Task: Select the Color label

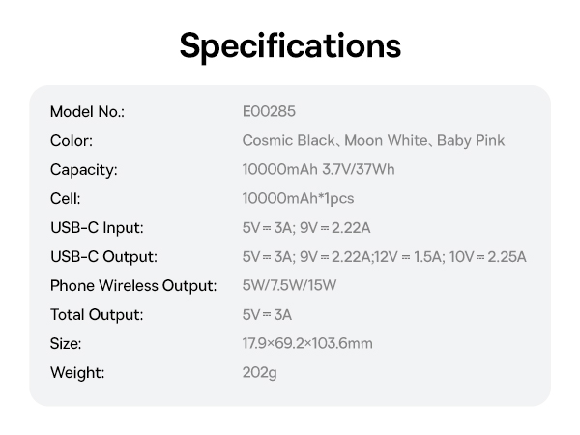Action: point(72,141)
